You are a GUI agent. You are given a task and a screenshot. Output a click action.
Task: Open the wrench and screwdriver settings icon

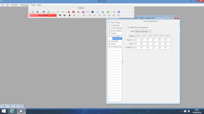(x=114, y=12)
